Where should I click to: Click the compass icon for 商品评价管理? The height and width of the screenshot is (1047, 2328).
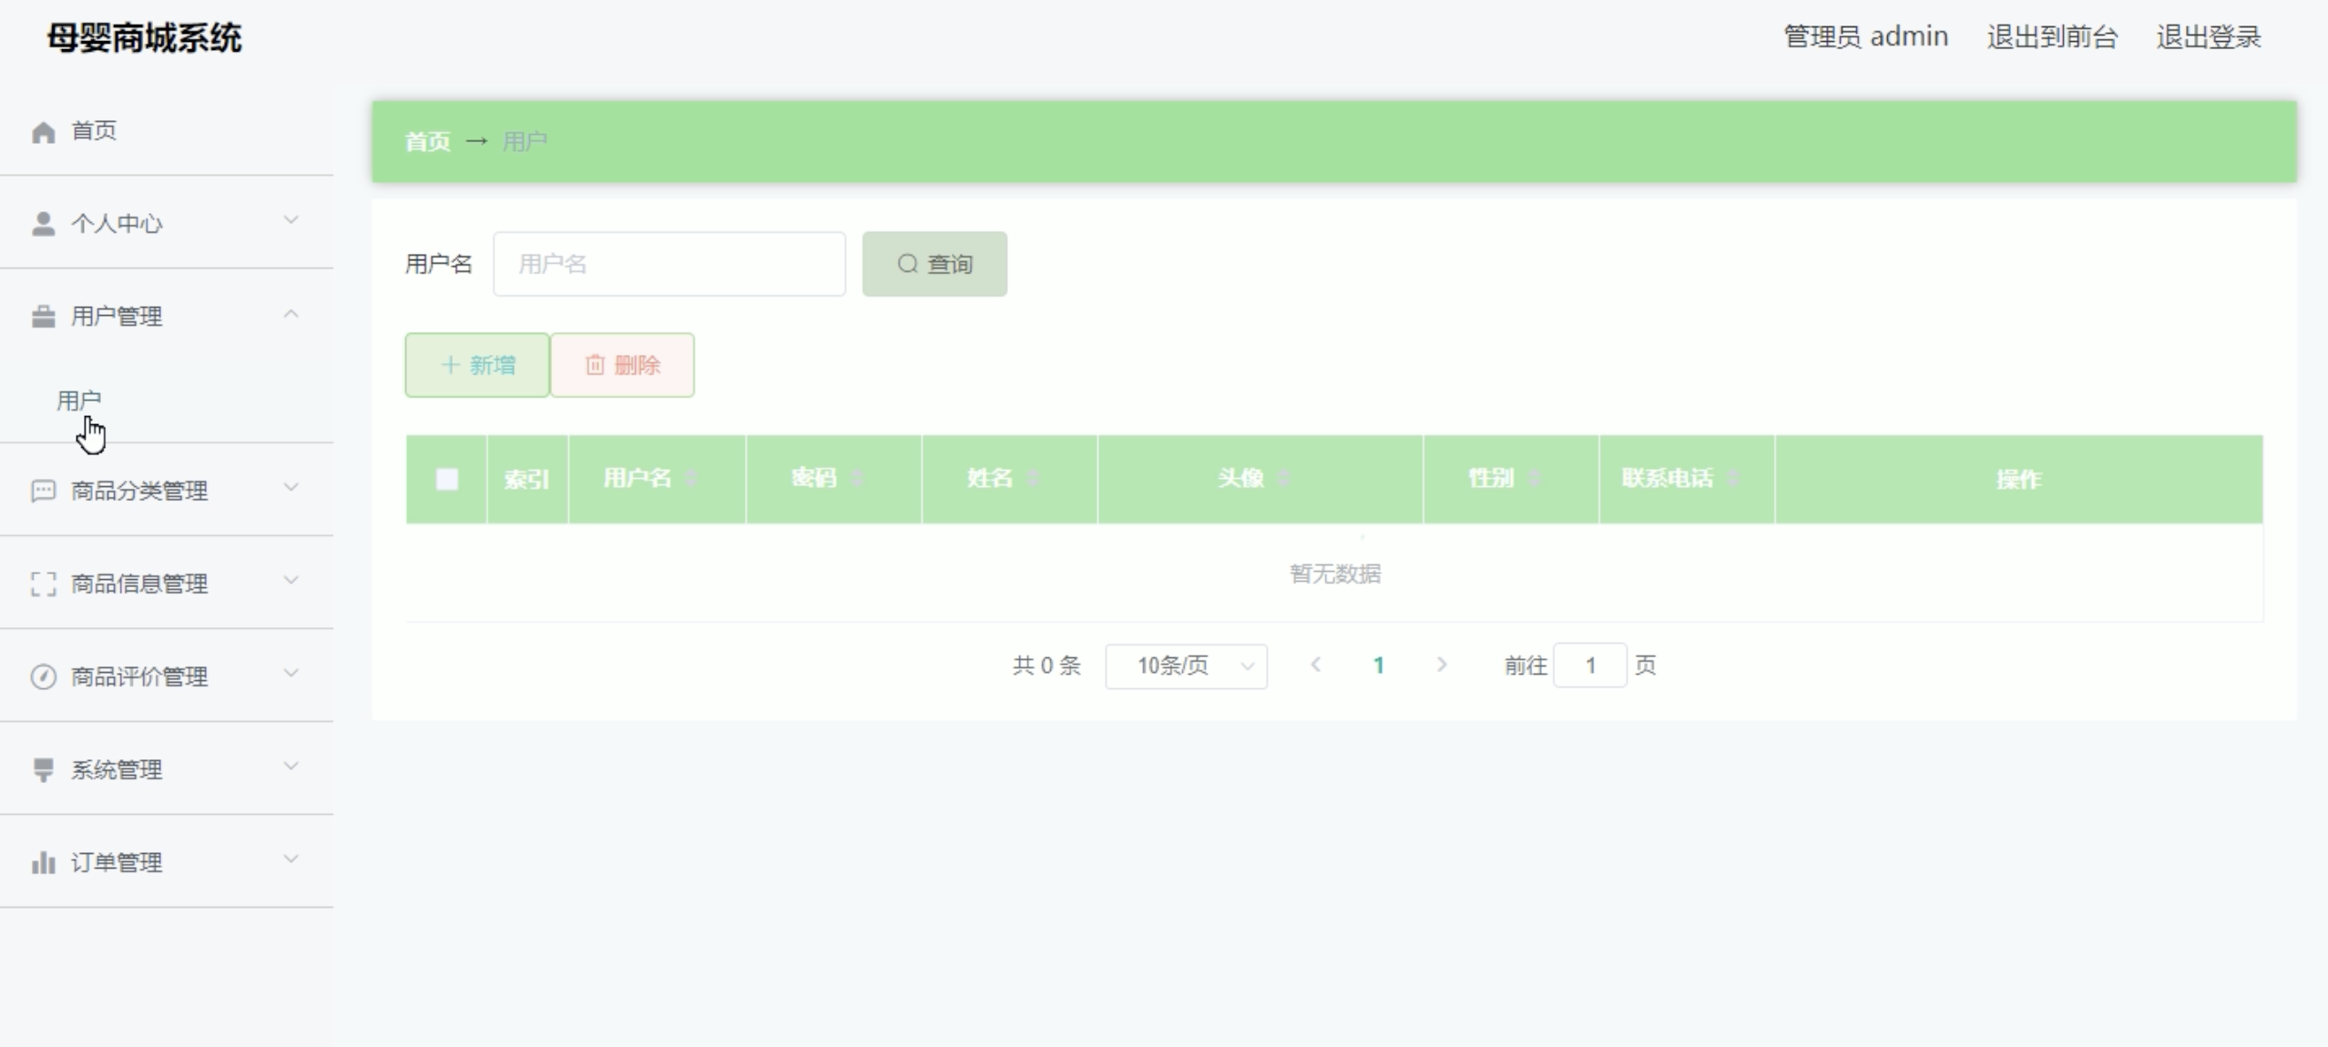[43, 676]
